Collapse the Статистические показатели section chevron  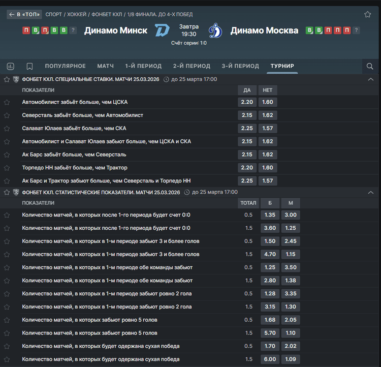point(370,193)
